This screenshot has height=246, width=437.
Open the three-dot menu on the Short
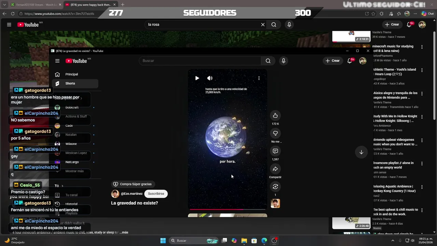[x=259, y=78]
